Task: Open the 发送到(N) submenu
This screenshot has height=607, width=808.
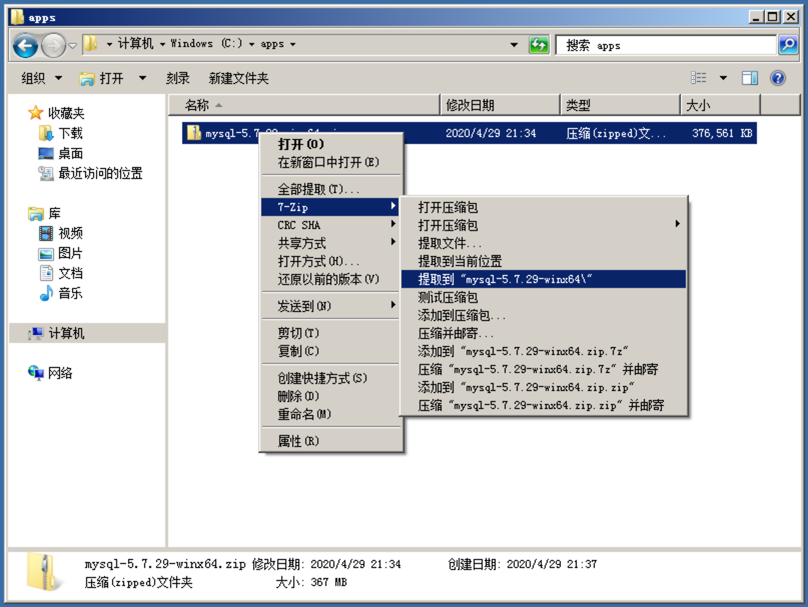Action: click(331, 306)
